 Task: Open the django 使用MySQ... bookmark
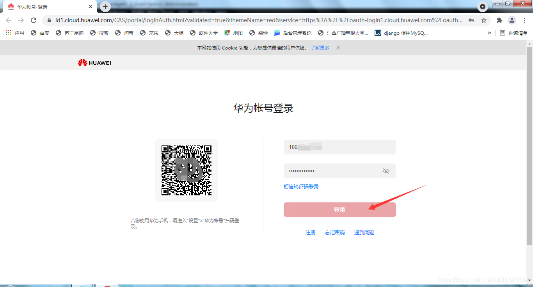point(401,33)
